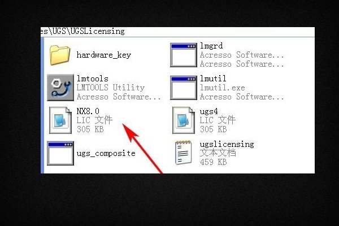
Task: Select the ugslicensing file name text
Action: (x=227, y=144)
